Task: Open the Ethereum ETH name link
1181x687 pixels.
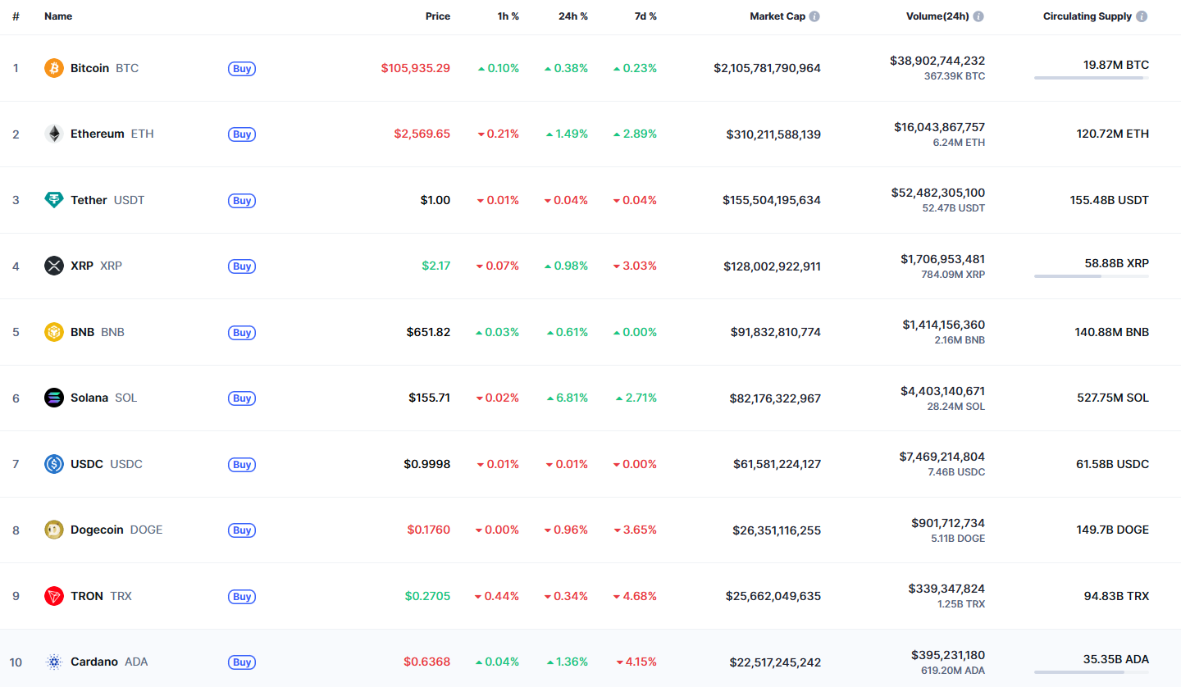Action: pos(112,134)
